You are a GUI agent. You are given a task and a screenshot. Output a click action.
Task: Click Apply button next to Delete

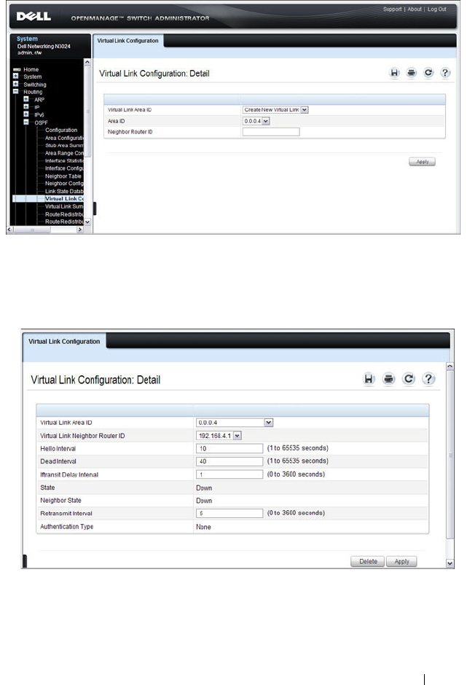pos(402,561)
